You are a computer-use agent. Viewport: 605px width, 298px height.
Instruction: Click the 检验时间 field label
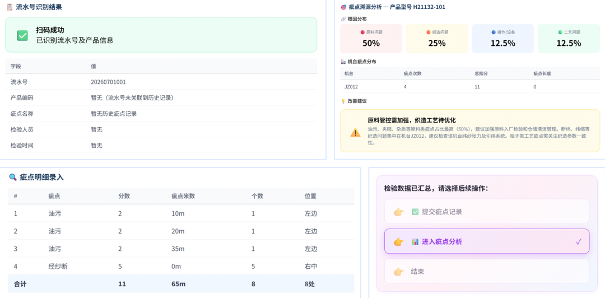[22, 146]
